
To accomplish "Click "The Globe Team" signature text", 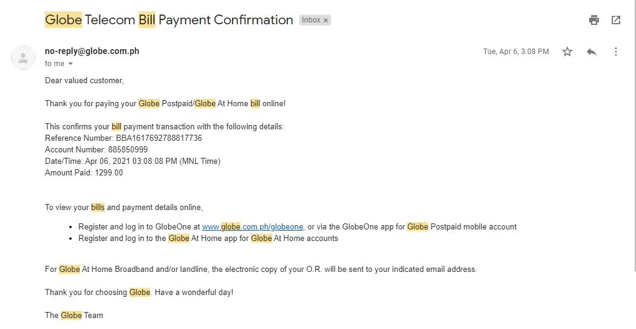I will 74,315.
